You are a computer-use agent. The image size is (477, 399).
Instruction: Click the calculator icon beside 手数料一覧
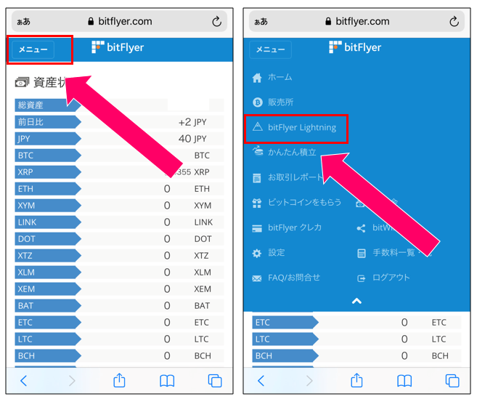point(361,253)
